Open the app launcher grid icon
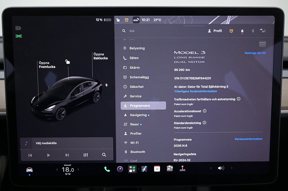This screenshot has height=191, width=288. (132, 169)
